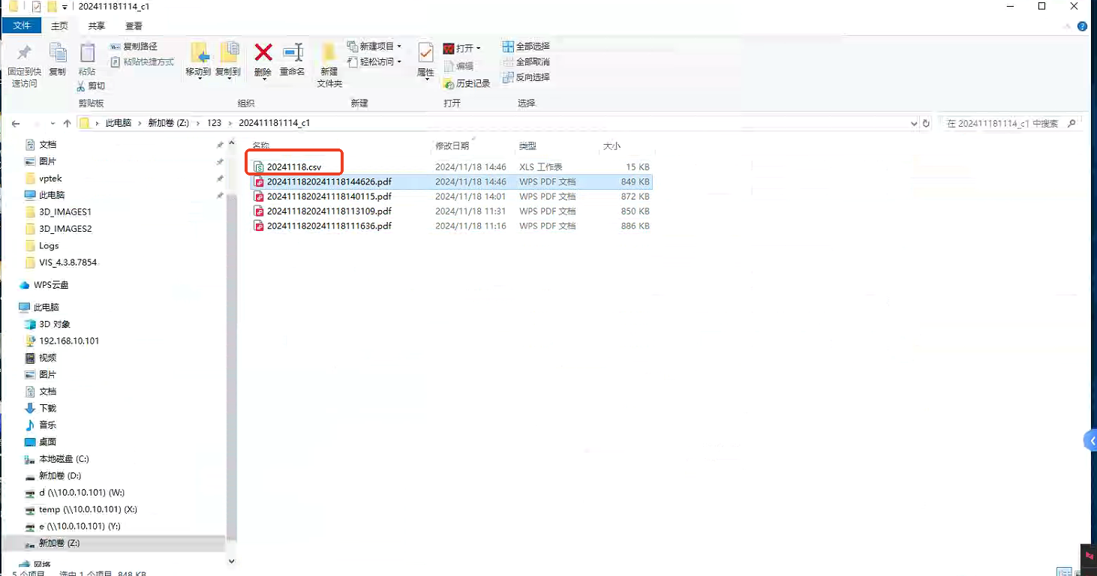1097x576 pixels.
Task: Open the customize quick access toolbar dropdown
Action: point(65,7)
